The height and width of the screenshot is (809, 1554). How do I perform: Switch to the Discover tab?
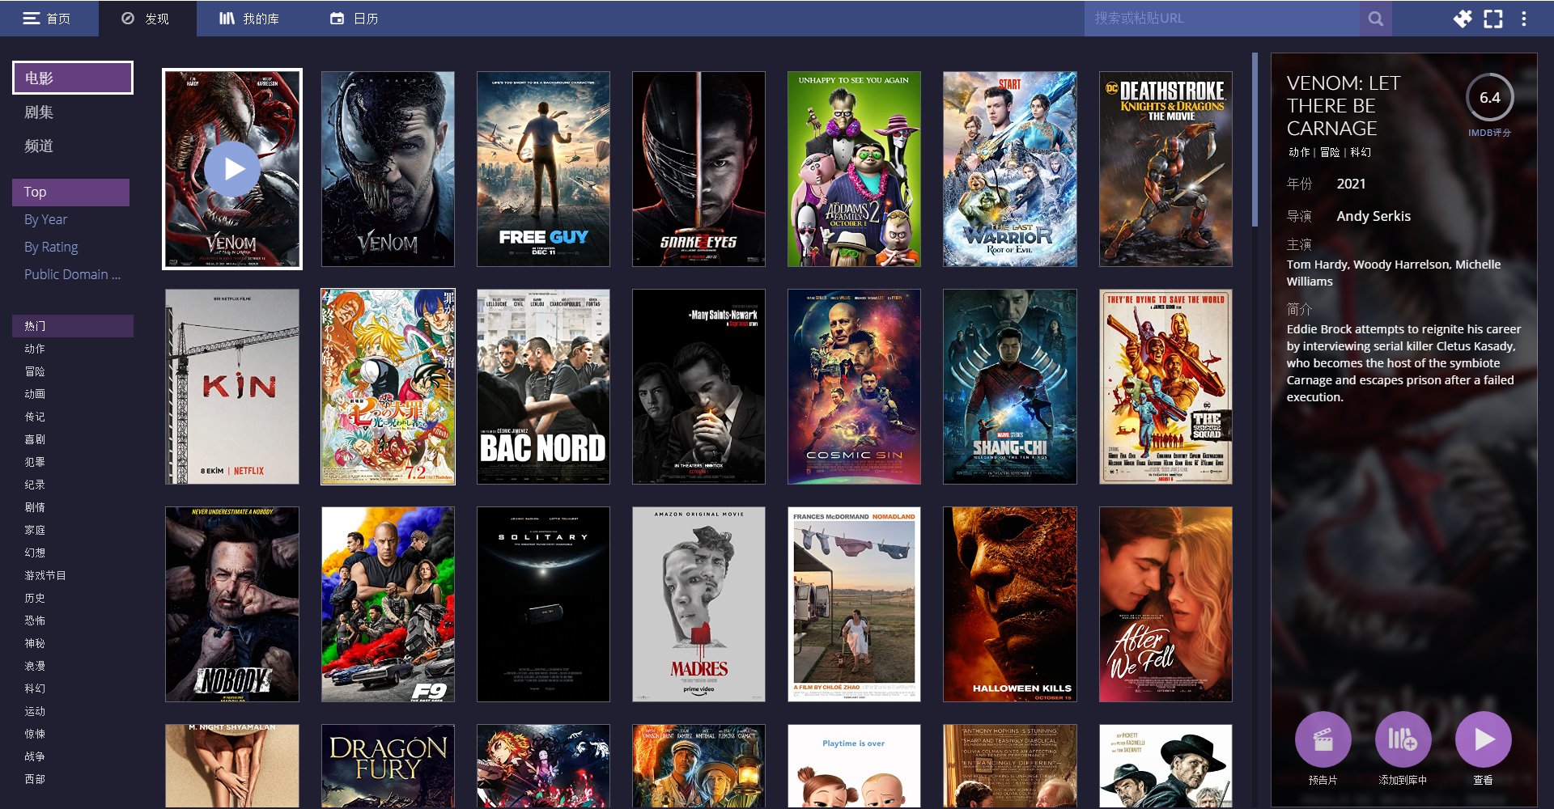click(x=147, y=19)
